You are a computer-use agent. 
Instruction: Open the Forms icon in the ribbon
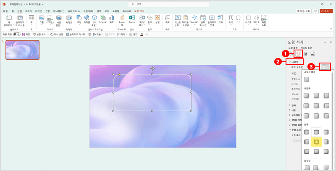132,18
